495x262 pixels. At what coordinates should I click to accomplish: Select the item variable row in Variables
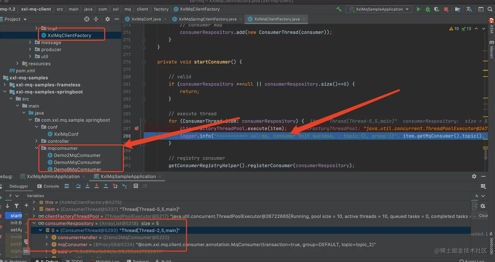click(x=251, y=209)
